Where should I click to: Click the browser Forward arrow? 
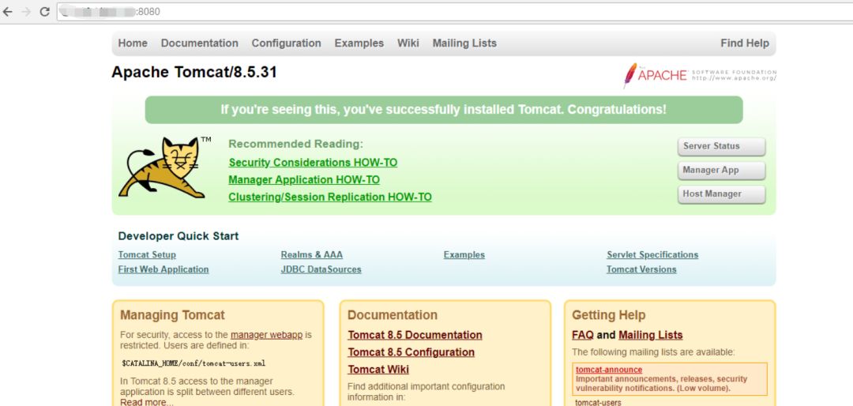(x=25, y=11)
